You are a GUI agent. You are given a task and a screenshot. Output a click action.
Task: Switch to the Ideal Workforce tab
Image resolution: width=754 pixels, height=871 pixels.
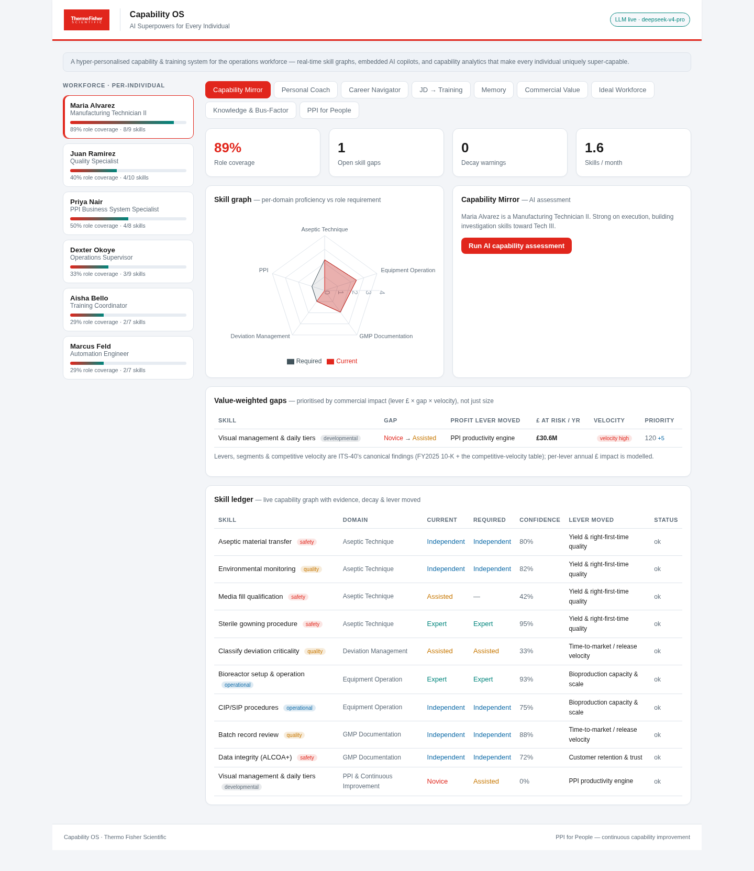pyautogui.click(x=623, y=90)
